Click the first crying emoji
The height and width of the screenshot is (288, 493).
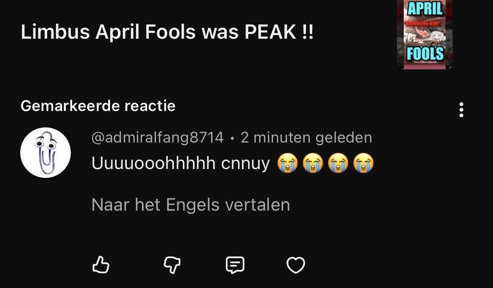(x=288, y=164)
